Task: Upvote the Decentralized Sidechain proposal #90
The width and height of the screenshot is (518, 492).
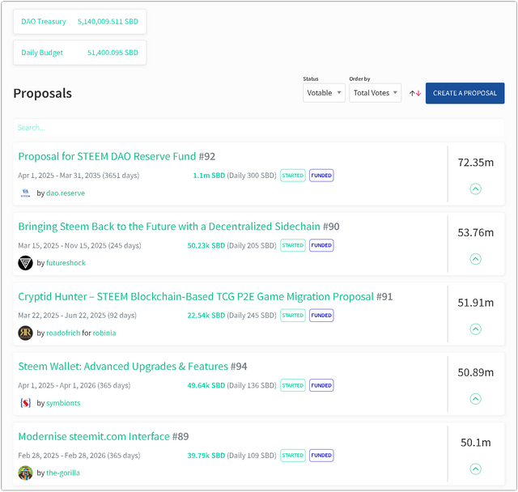Action: (x=475, y=259)
